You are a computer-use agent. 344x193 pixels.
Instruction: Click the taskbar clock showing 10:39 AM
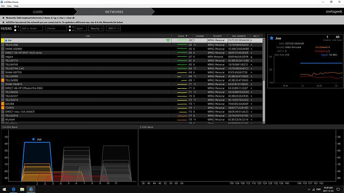pyautogui.click(x=328, y=189)
